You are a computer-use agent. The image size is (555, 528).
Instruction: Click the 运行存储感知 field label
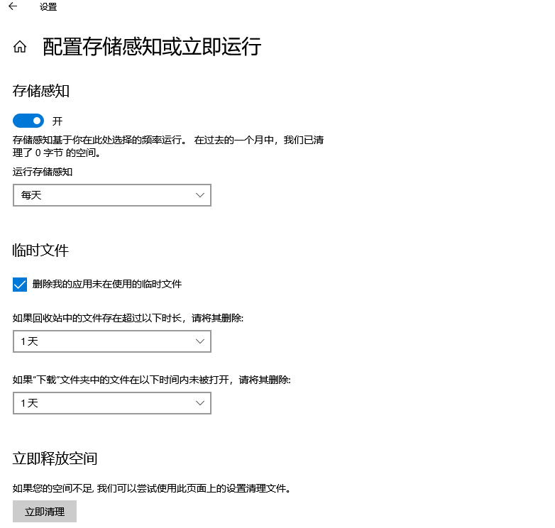[43, 172]
